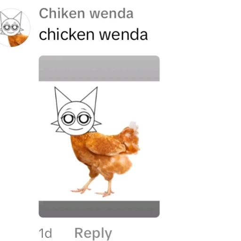Click the curved smile on the cat head
Viewport: 241px width, 241px height.
point(76,129)
